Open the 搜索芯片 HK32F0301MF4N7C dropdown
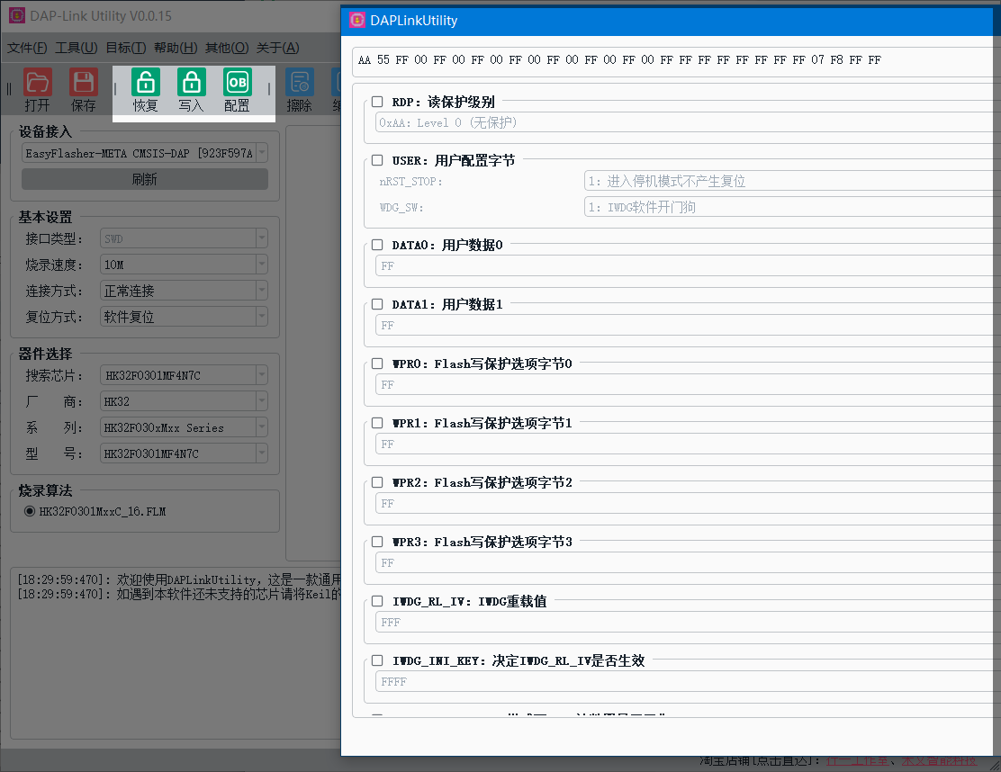This screenshot has width=1001, height=772. click(184, 375)
